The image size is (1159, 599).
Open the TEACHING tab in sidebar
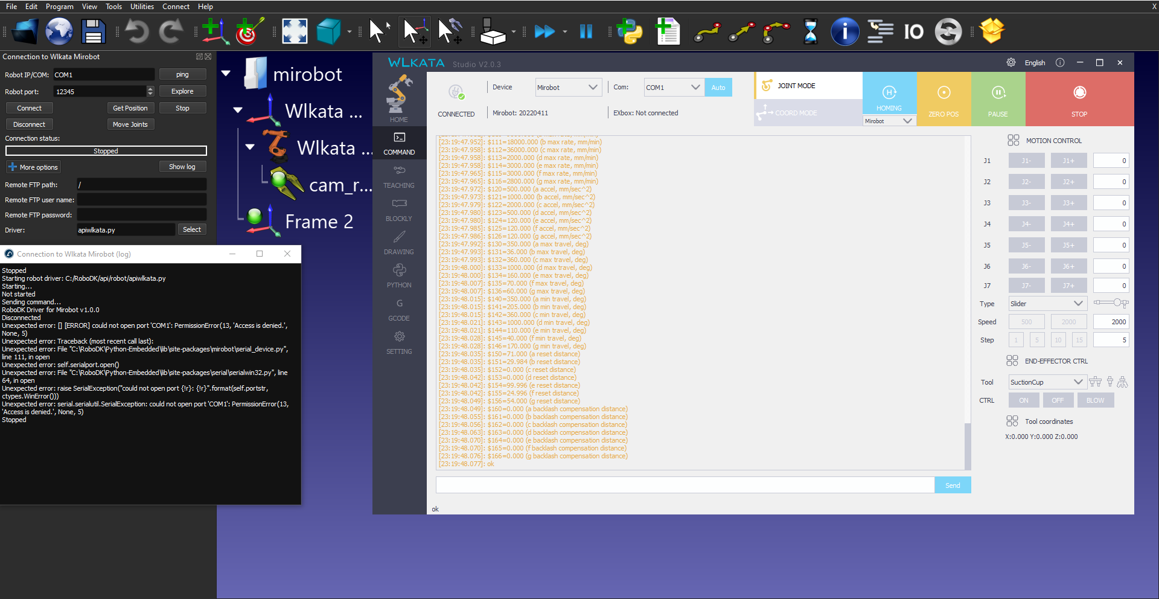(399, 178)
